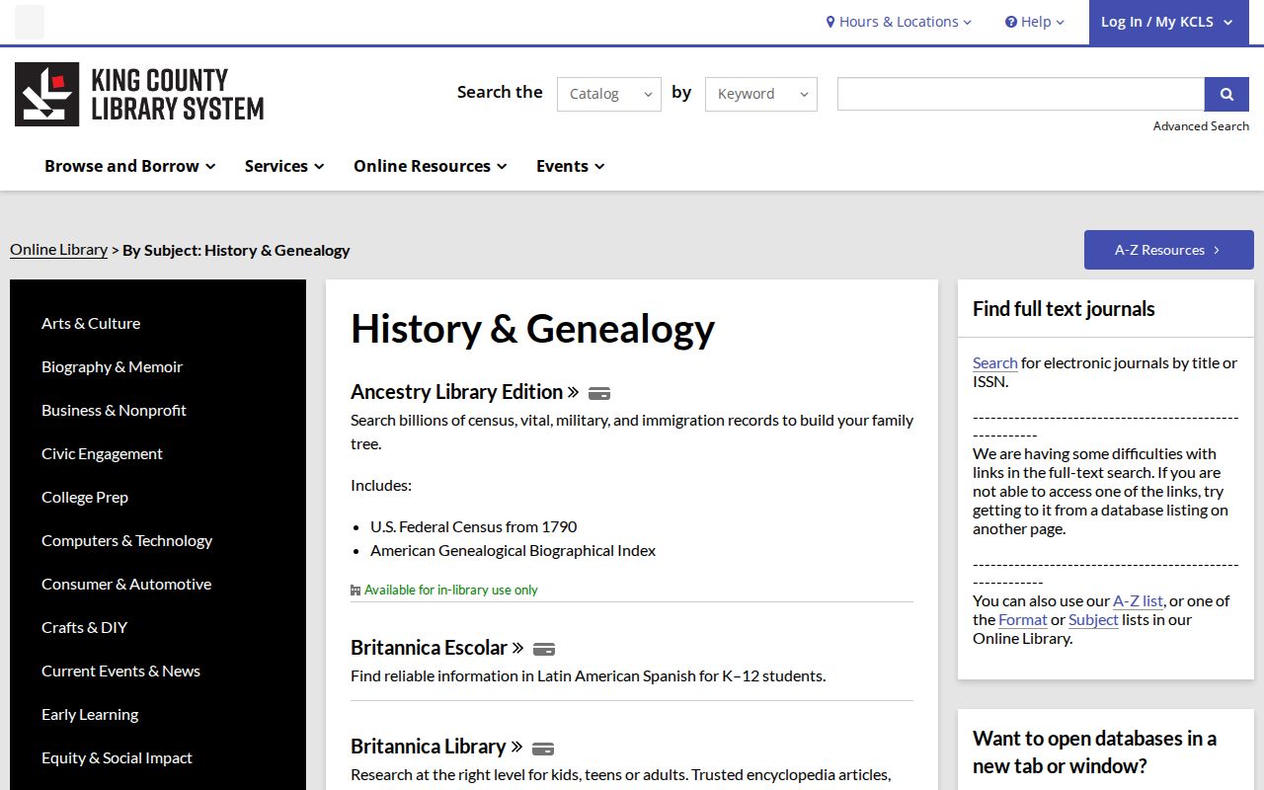Open the Britannica Library database link
Screen dimensions: 1264x790
pyautogui.click(x=436, y=747)
